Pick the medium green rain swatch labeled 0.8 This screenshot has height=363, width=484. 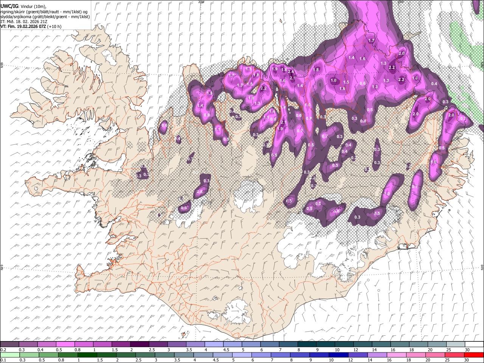pyautogui.click(x=68, y=355)
